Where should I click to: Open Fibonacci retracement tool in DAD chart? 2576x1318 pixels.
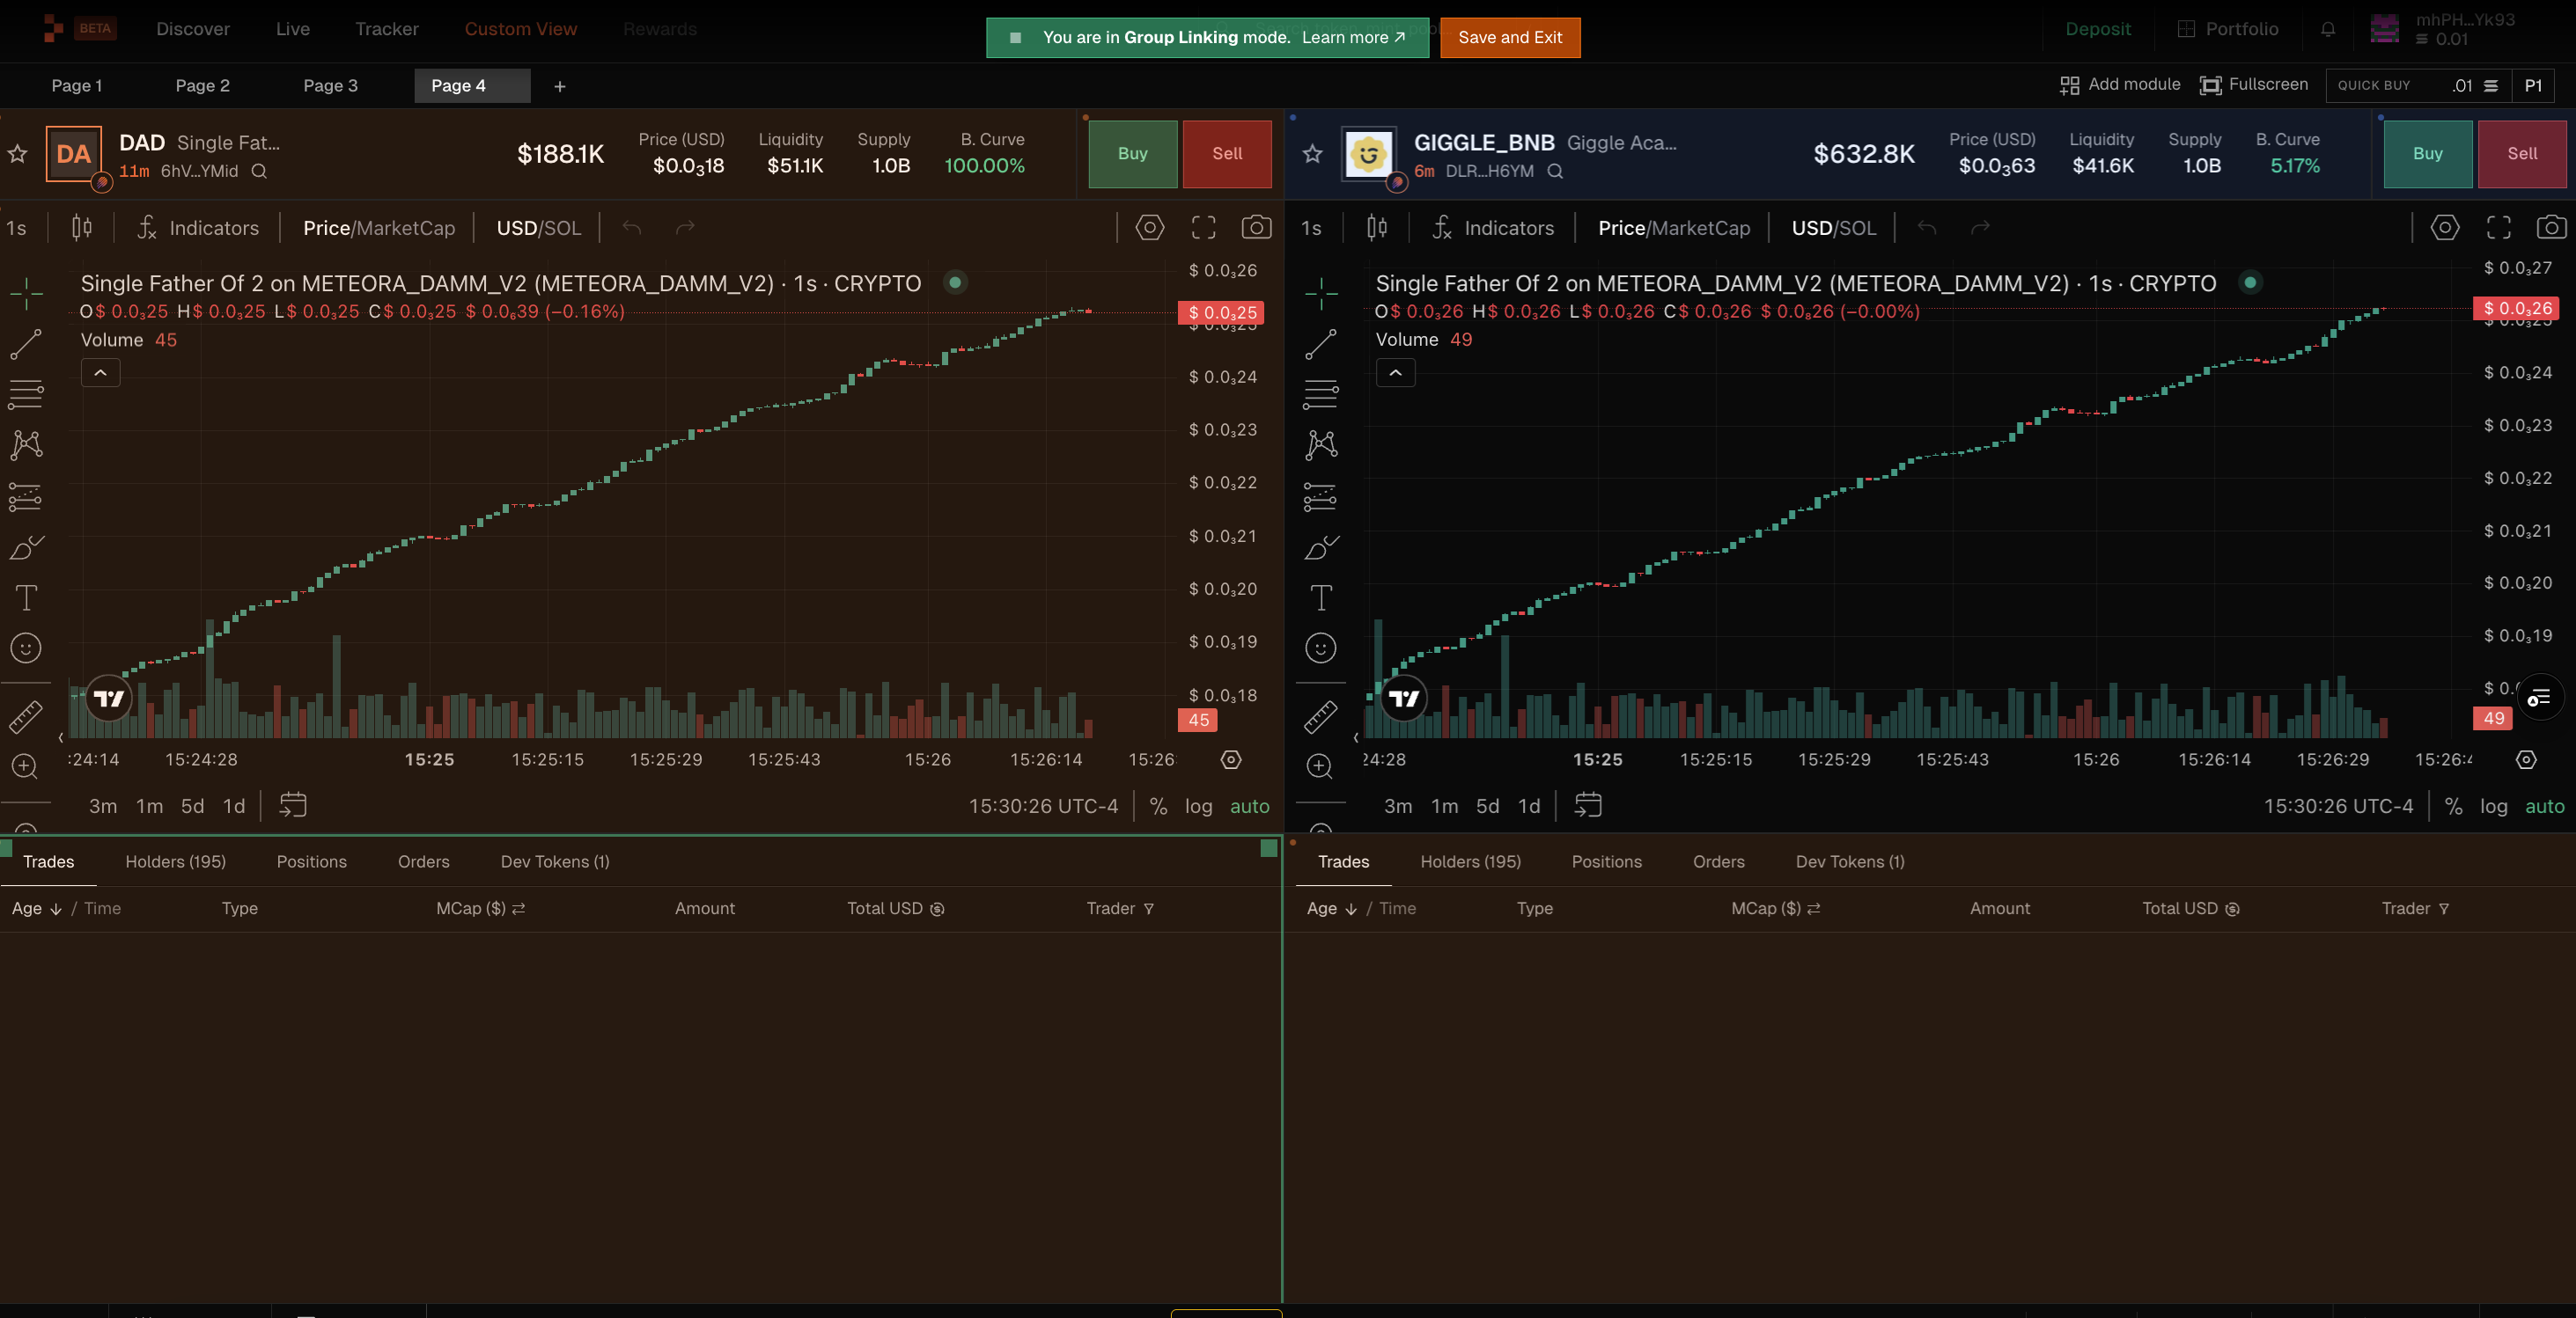click(x=26, y=395)
